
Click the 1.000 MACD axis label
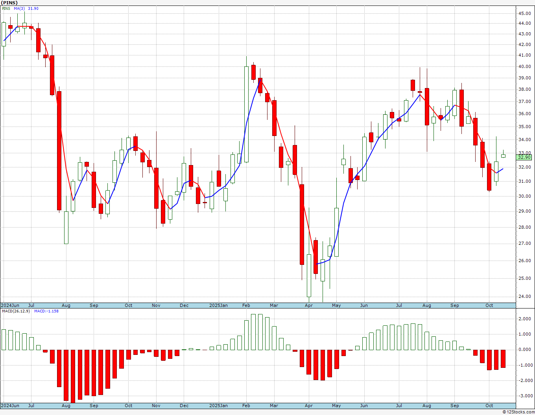526,334
